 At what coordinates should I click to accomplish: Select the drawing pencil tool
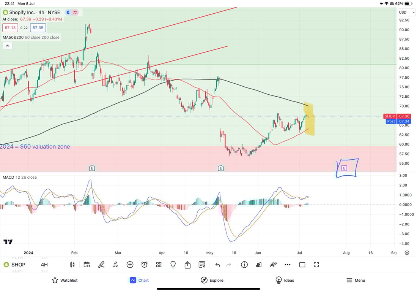101,265
